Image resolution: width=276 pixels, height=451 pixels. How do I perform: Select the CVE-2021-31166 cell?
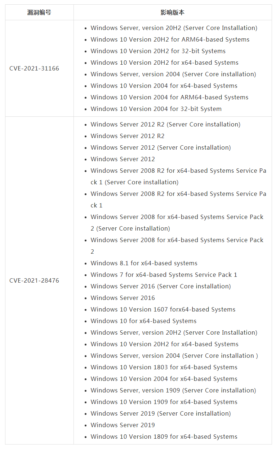point(34,68)
